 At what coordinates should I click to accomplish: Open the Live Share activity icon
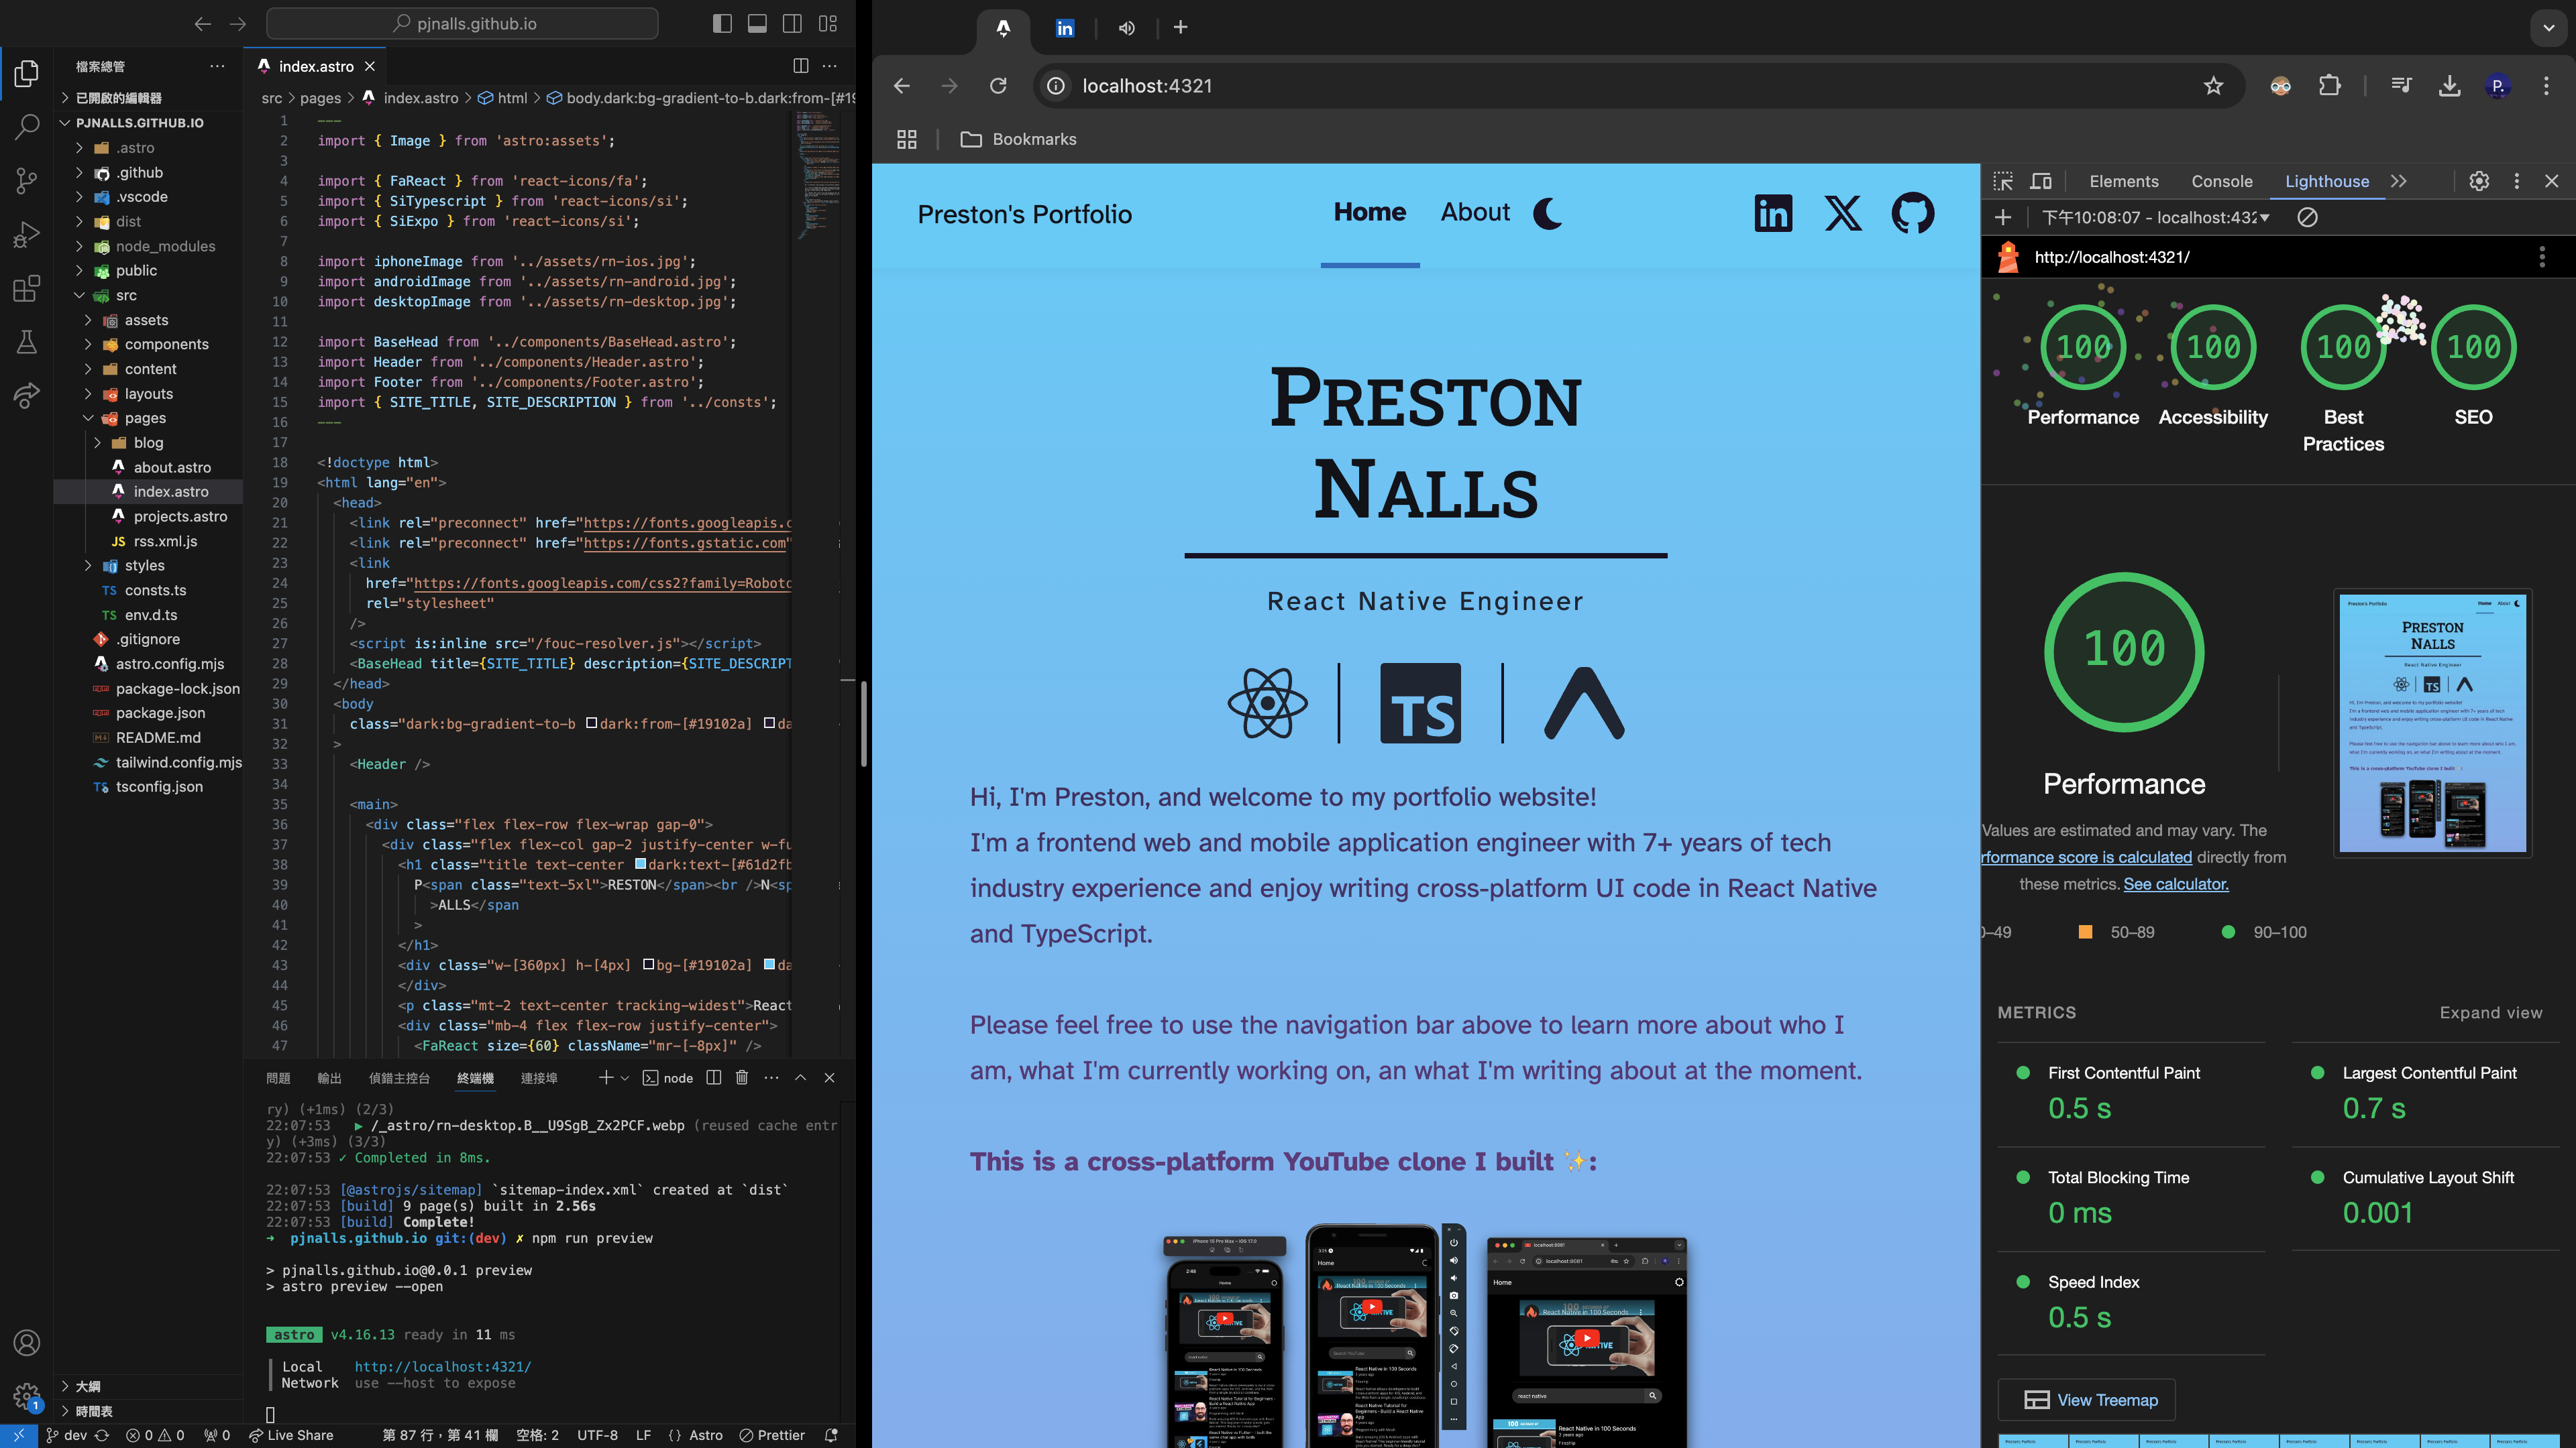[27, 396]
